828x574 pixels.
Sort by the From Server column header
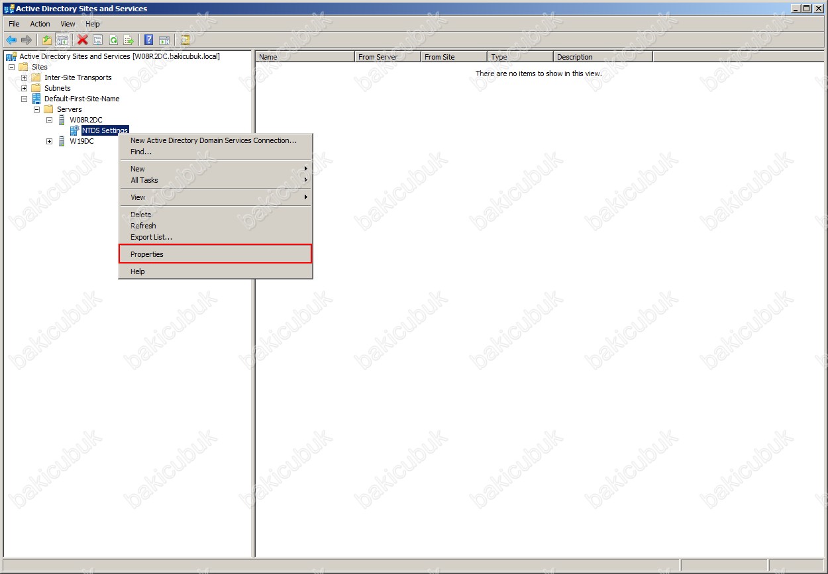[388, 57]
